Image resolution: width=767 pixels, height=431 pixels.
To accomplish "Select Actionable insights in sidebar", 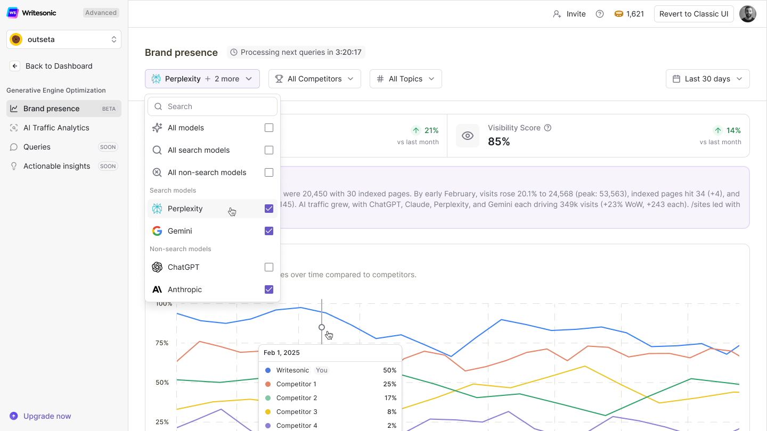I will 64,166.
